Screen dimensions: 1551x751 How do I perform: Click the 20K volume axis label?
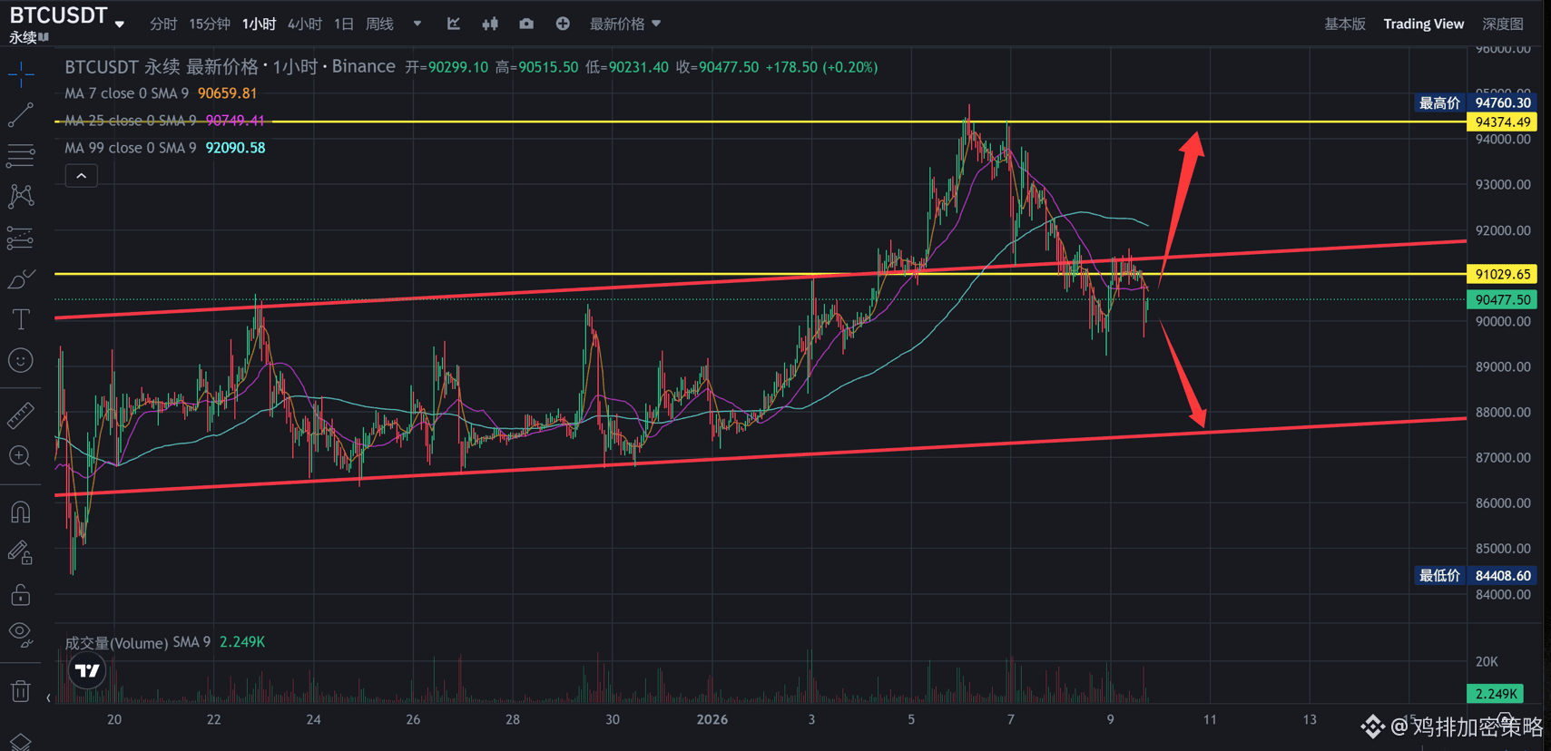tap(1487, 662)
